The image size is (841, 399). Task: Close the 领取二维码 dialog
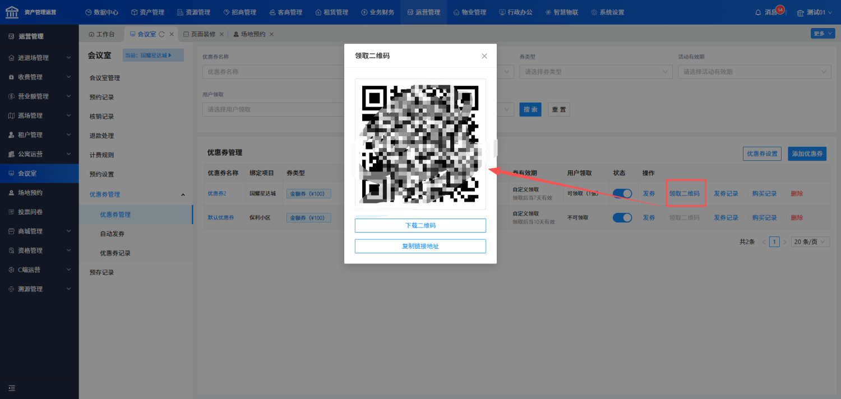click(x=484, y=56)
